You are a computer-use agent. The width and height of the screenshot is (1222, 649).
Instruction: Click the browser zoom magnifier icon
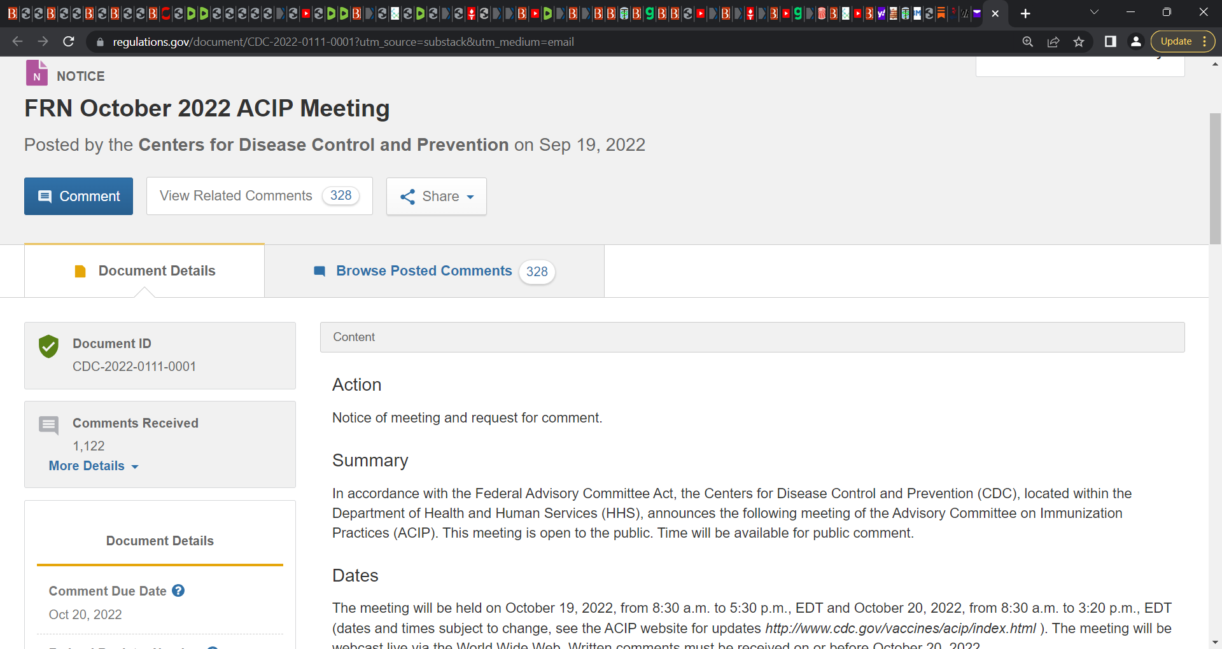(x=1028, y=42)
